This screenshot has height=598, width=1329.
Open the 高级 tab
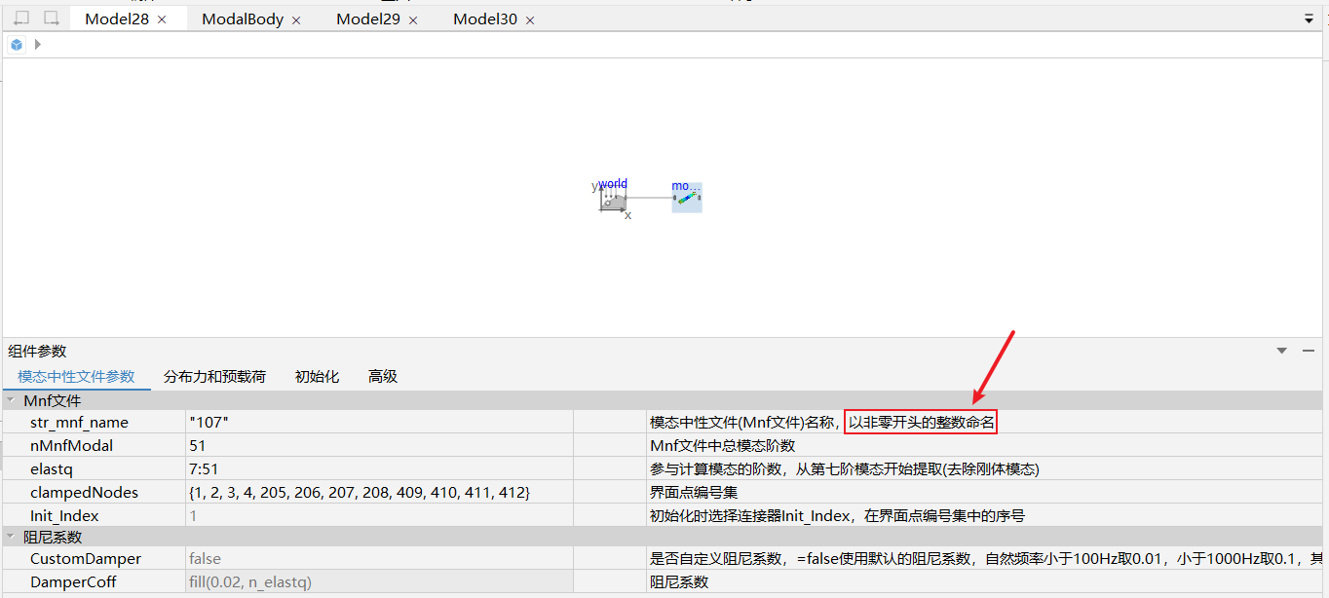point(383,376)
